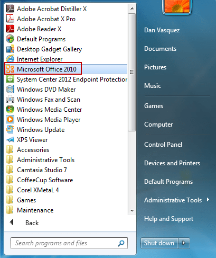Click the Microsoft Office 2010 icon
Image resolution: width=216 pixels, height=258 pixels.
[10, 69]
